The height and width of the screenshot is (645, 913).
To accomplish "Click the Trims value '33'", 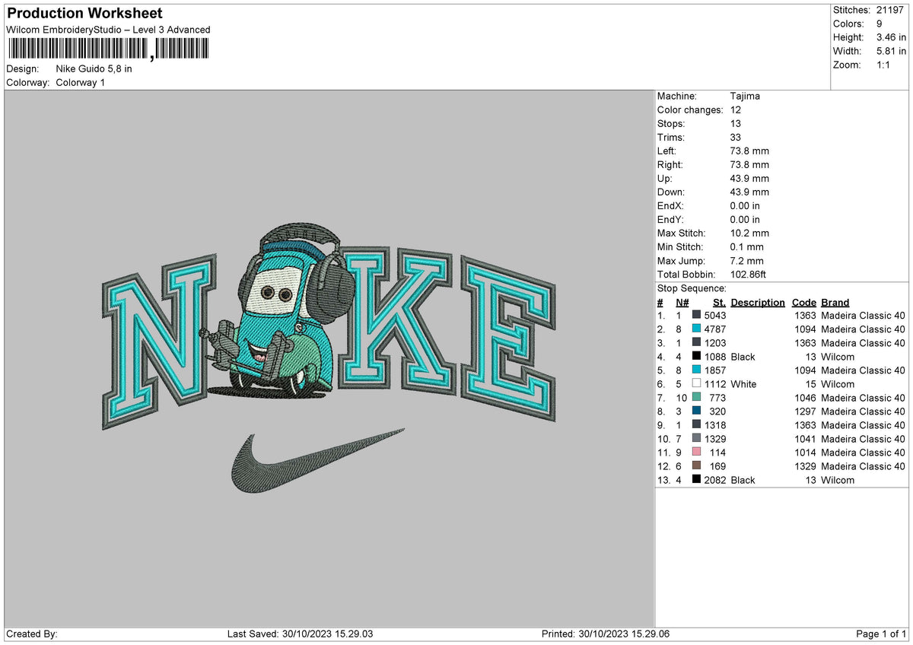I will pyautogui.click(x=735, y=137).
